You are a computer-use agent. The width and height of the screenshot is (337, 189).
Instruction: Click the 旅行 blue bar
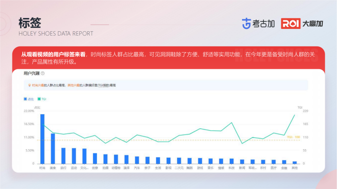(64, 156)
